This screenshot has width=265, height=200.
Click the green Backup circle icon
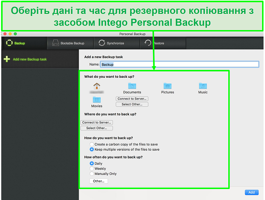pos(9,43)
